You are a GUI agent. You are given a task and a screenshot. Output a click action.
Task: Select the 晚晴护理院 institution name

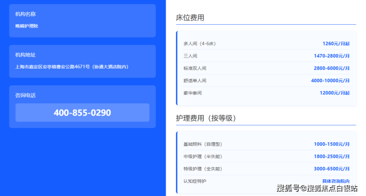[x=27, y=26]
